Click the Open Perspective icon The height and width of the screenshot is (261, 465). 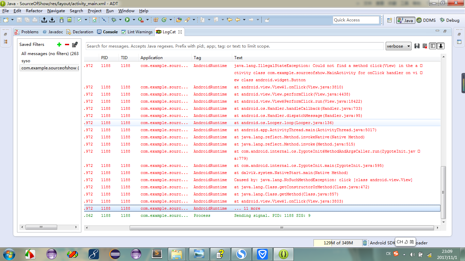[x=389, y=20]
